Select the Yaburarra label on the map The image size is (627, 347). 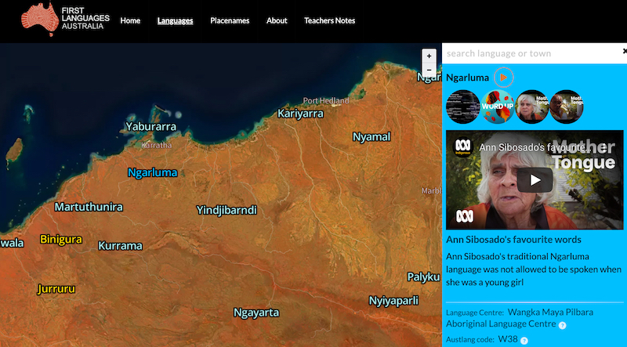[150, 127]
